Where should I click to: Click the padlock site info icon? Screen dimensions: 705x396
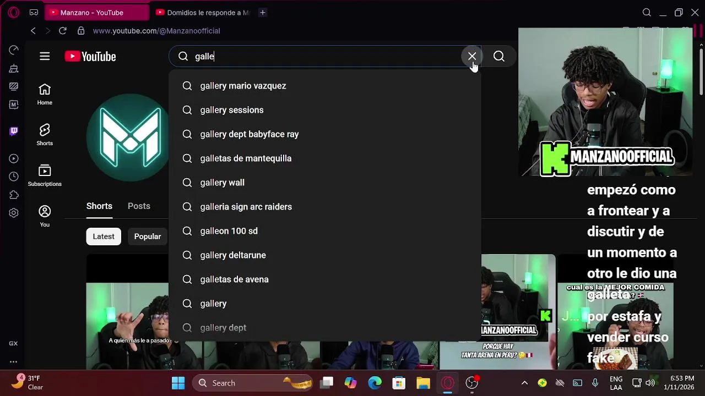(81, 31)
